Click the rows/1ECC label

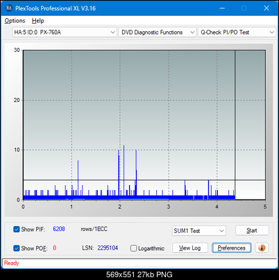click(x=94, y=229)
